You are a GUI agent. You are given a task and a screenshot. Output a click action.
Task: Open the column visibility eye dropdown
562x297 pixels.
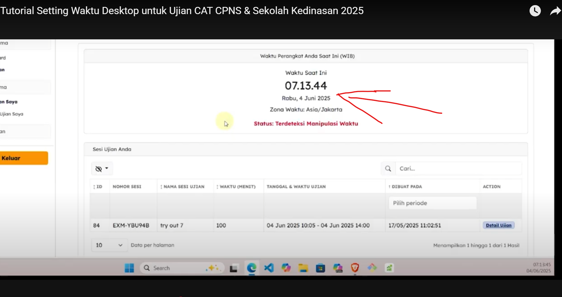click(102, 169)
